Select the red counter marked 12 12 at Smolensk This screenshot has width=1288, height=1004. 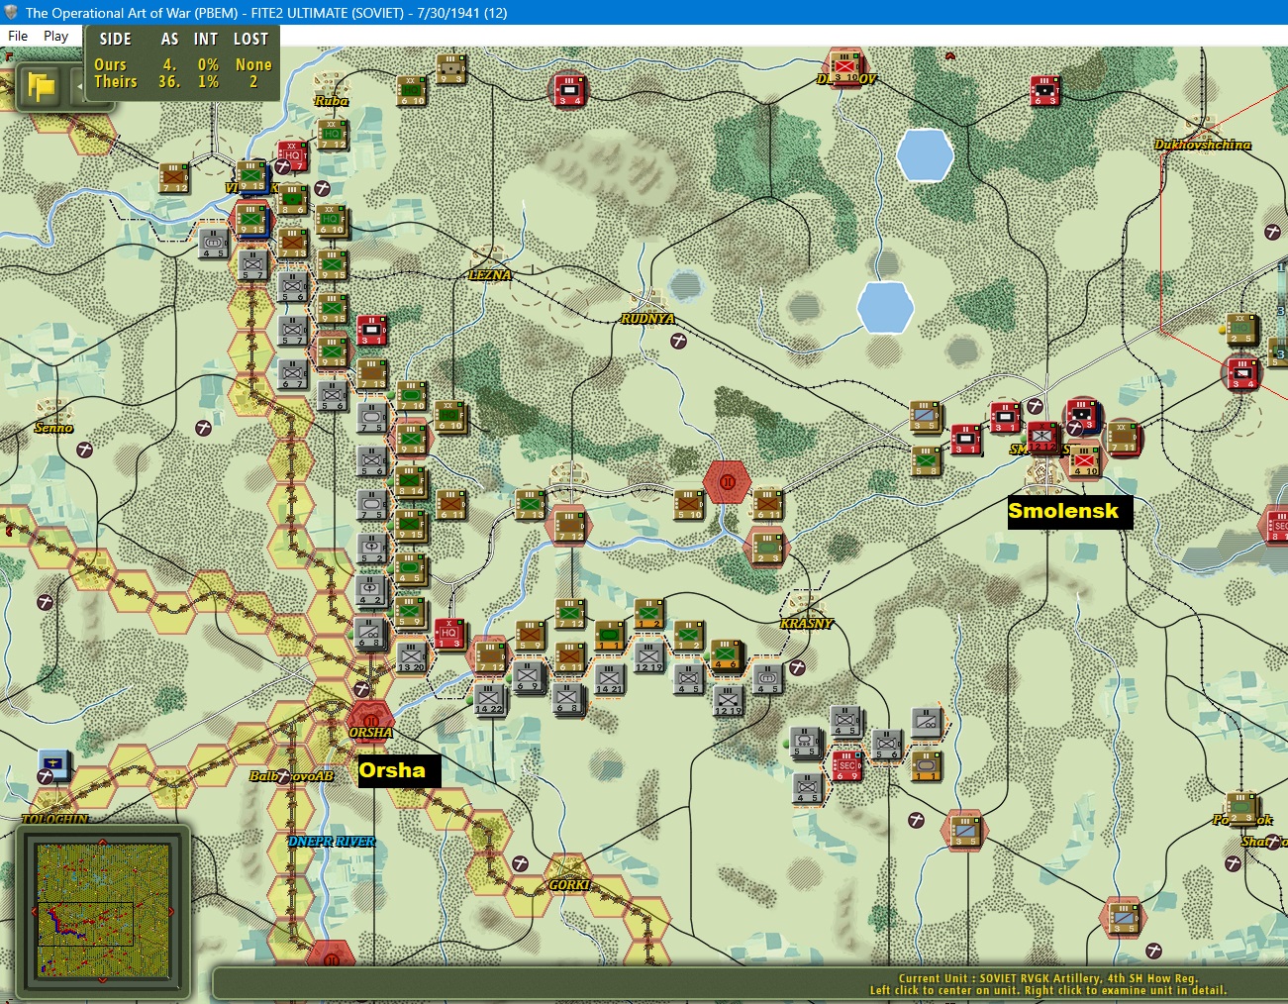pyautogui.click(x=1042, y=438)
